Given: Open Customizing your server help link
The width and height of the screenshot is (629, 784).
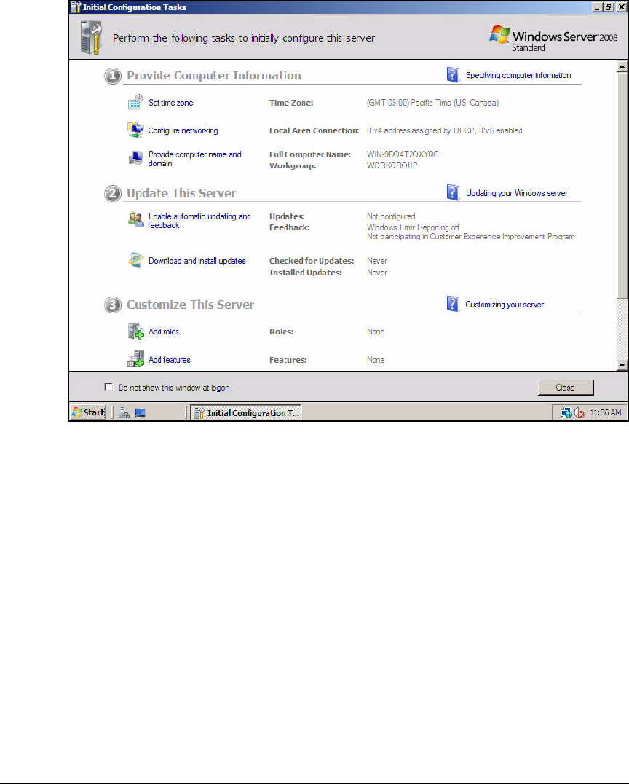Looking at the screenshot, I should coord(505,305).
